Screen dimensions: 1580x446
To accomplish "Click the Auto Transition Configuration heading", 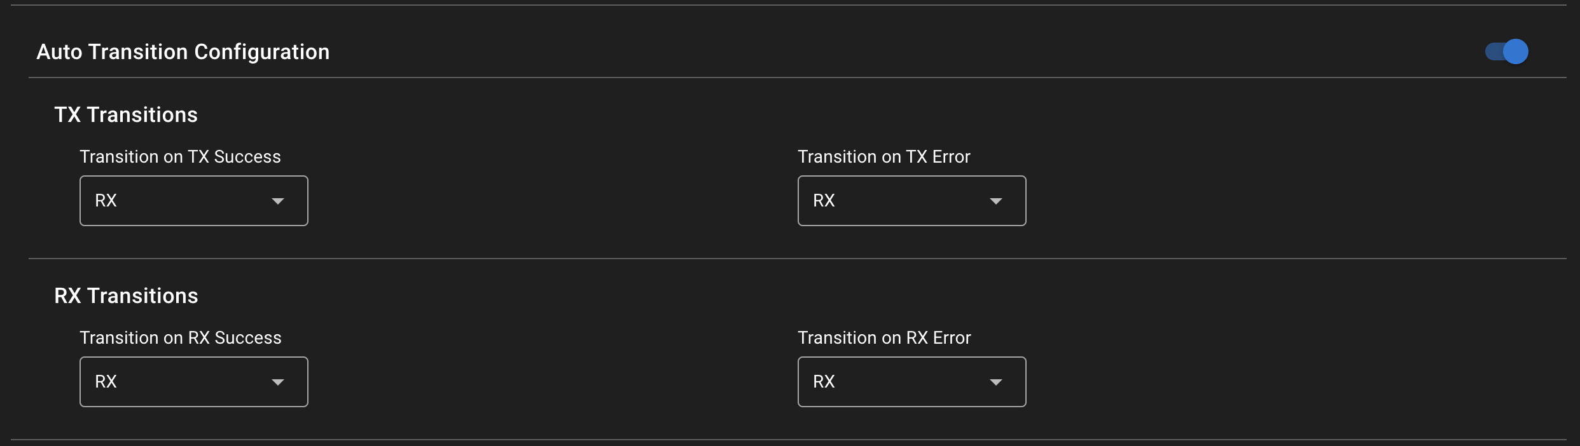I will point(183,51).
